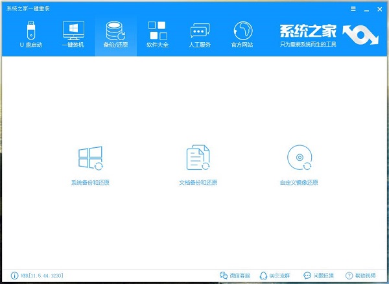Click the 人工服务 tab label
389x284 pixels.
pyautogui.click(x=200, y=45)
